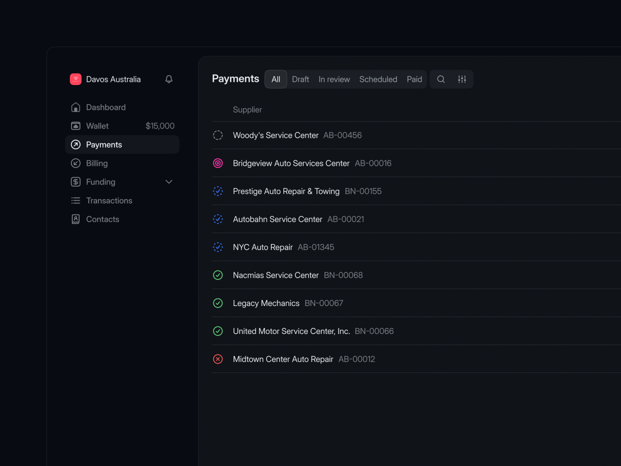This screenshot has width=621, height=466.
Task: Select the Scheduled tab
Action: (378, 79)
